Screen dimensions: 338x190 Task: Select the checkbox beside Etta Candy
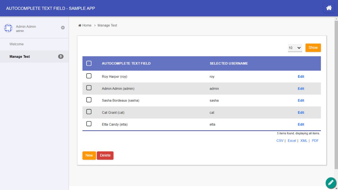89,123
